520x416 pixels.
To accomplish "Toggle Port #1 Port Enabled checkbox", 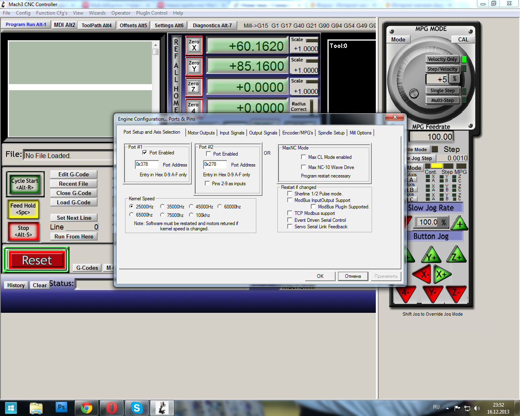I will (145, 153).
